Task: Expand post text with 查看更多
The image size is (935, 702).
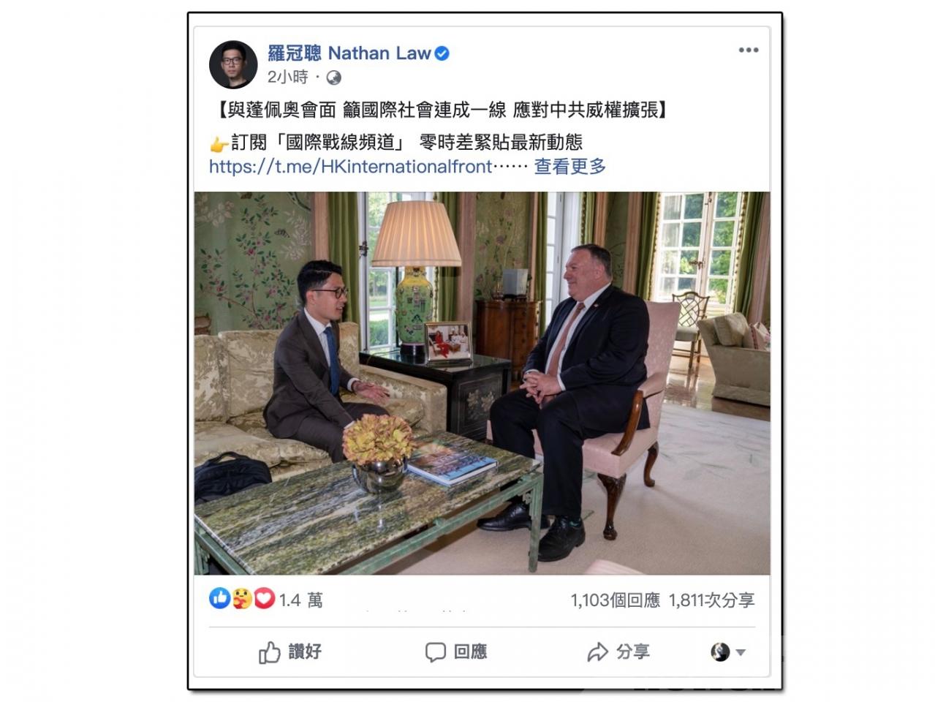Action: point(570,167)
